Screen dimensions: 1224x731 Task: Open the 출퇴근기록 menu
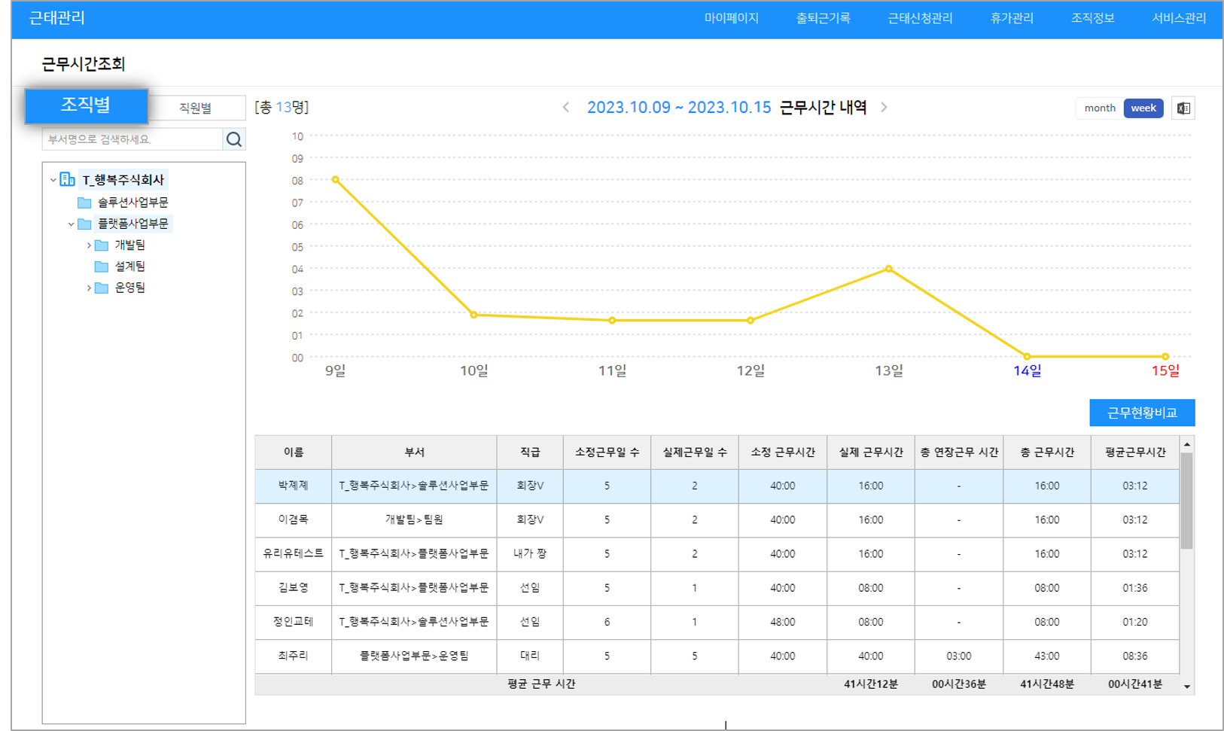823,19
